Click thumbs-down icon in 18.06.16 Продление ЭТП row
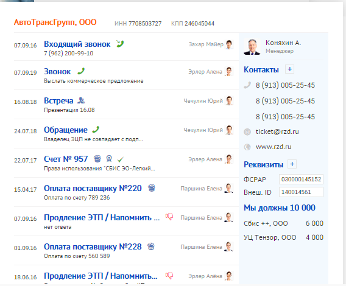 (169, 276)
